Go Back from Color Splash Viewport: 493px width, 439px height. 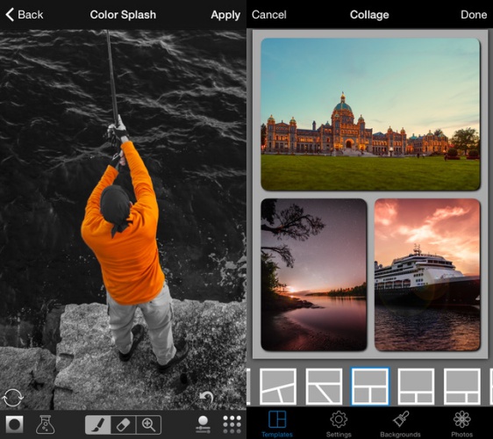click(25, 14)
